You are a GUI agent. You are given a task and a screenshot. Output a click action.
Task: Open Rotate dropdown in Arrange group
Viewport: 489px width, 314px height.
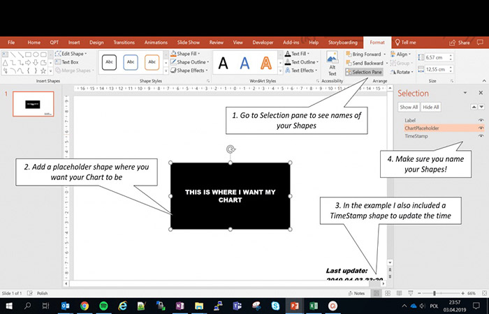tap(402, 72)
